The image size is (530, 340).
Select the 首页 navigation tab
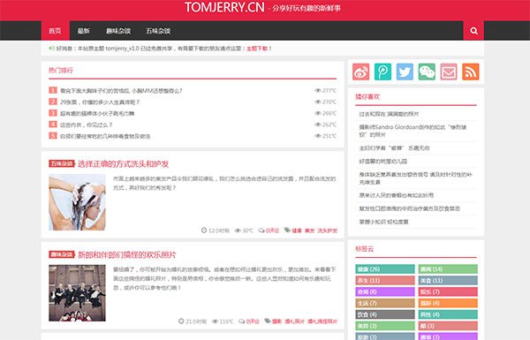point(55,31)
